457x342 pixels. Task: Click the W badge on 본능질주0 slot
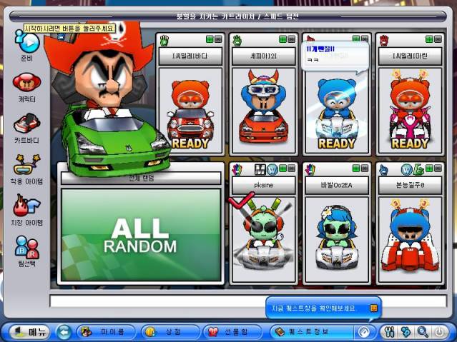coord(406,169)
